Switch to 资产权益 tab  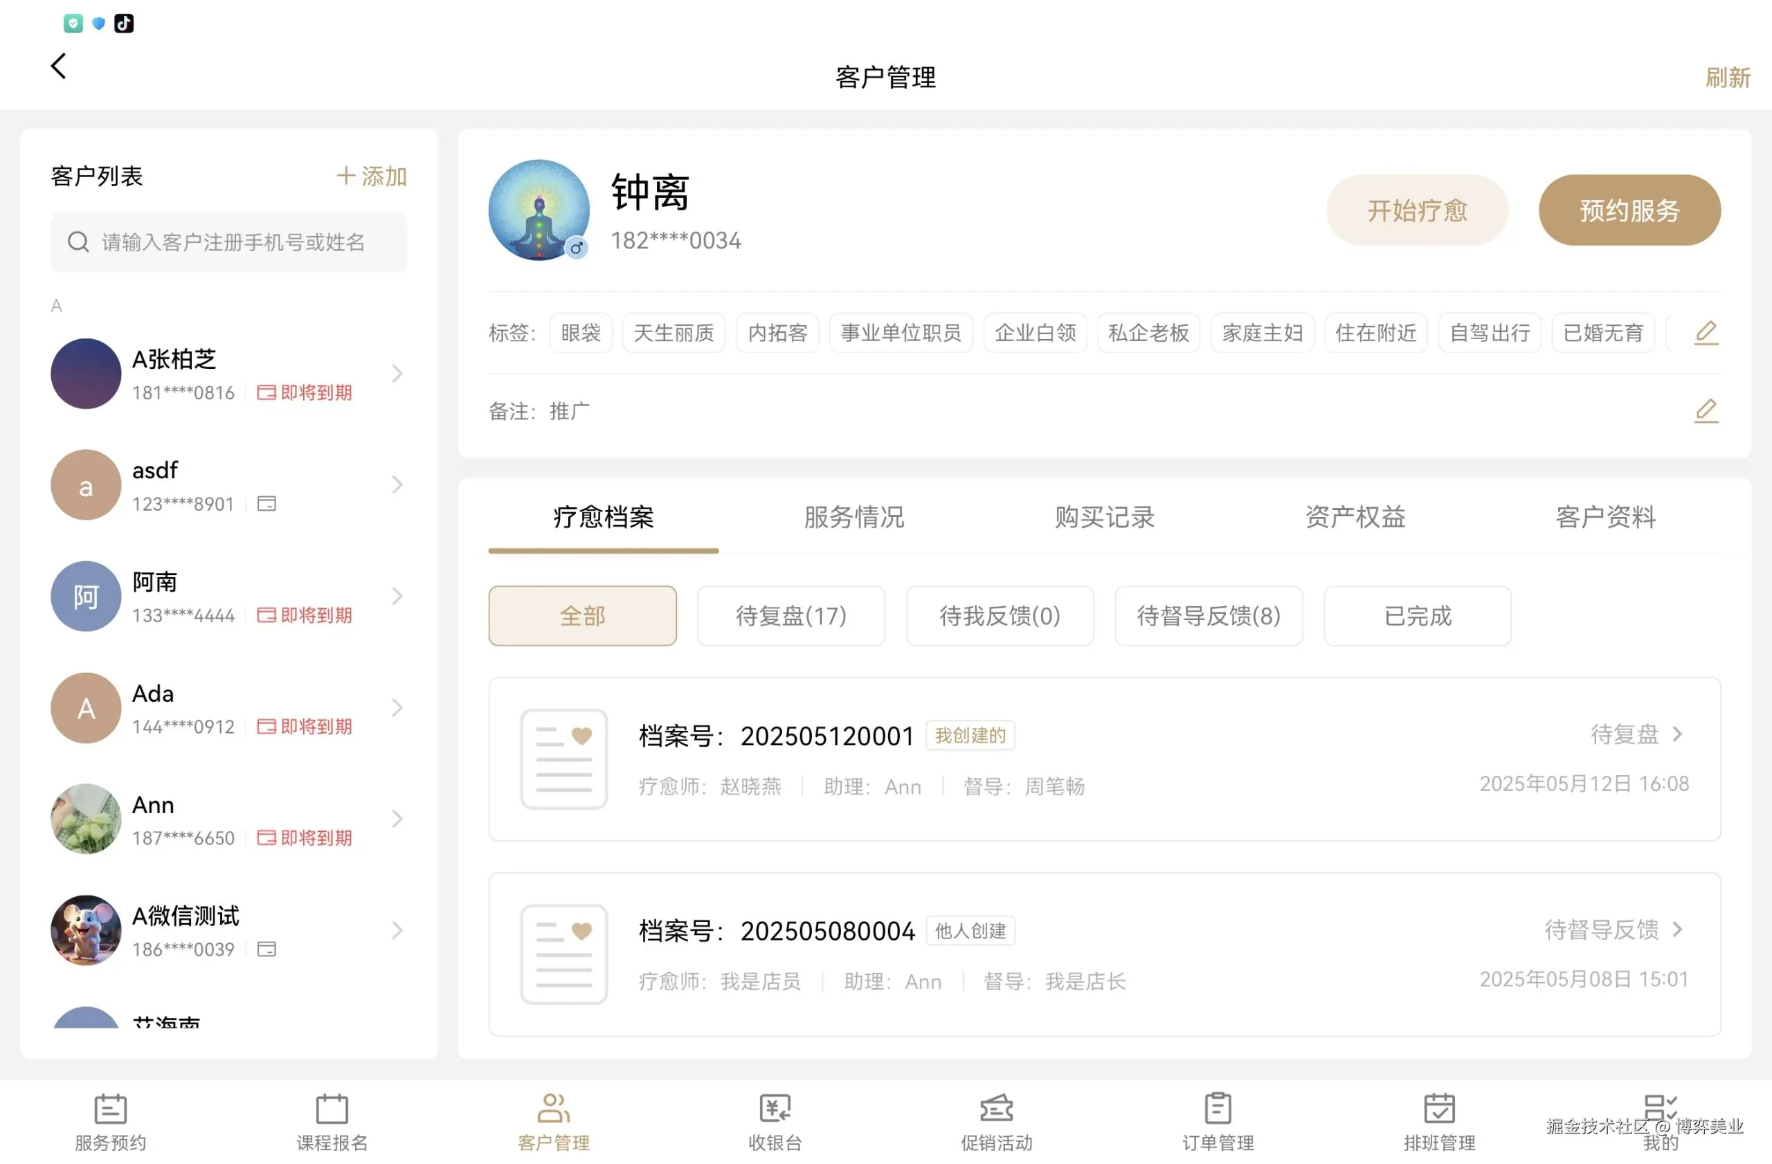coord(1355,517)
